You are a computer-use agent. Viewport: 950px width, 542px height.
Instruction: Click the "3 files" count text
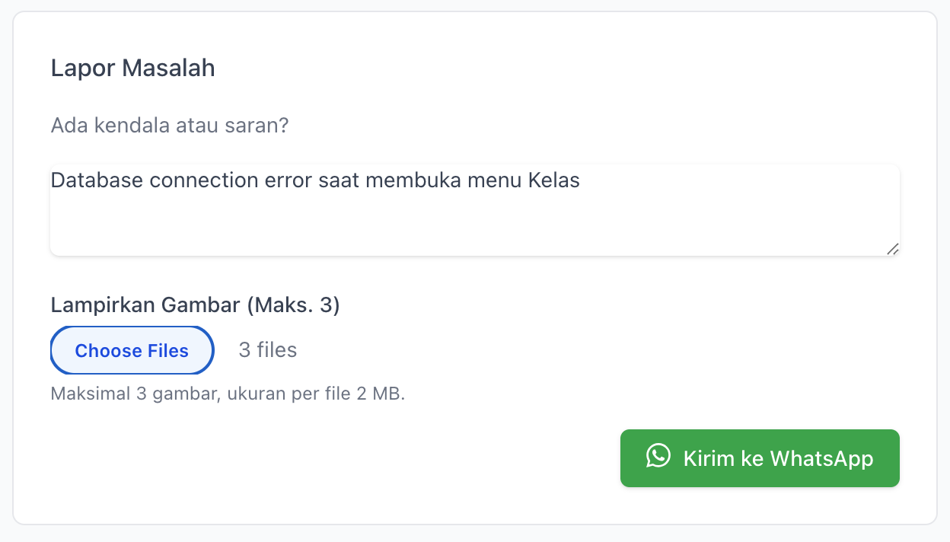(267, 350)
